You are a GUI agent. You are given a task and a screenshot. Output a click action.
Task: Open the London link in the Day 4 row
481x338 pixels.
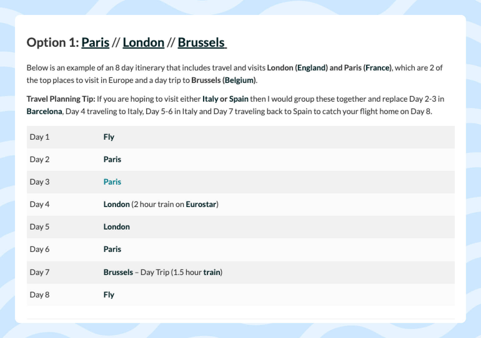tap(117, 204)
